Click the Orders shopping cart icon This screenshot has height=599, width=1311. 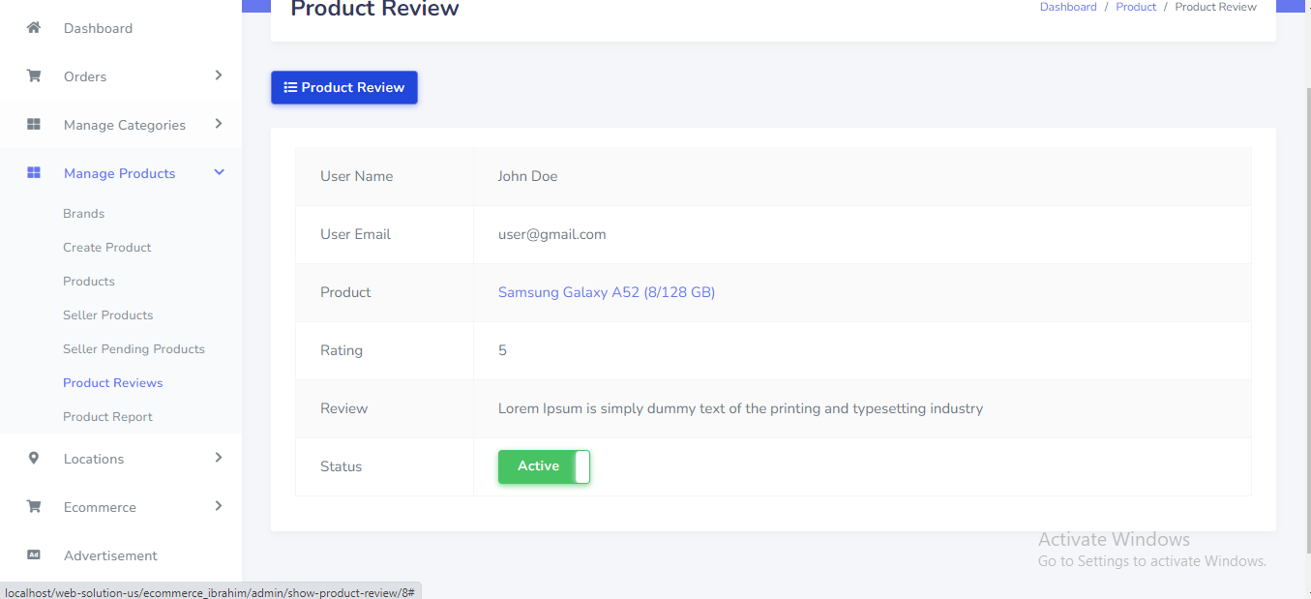pos(34,76)
